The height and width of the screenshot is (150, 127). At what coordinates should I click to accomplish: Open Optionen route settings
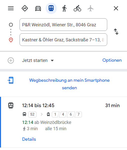pos(112,60)
